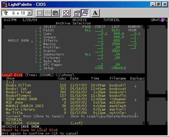Toggle the ATC Pages select marker

40,65
